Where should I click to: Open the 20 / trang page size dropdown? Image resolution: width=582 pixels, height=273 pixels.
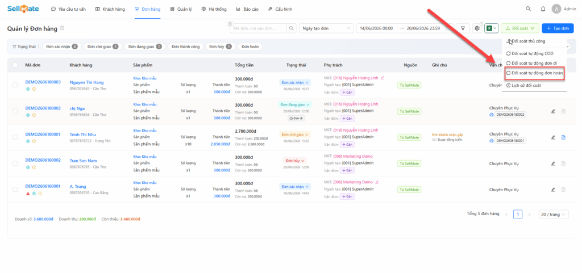[x=554, y=215]
